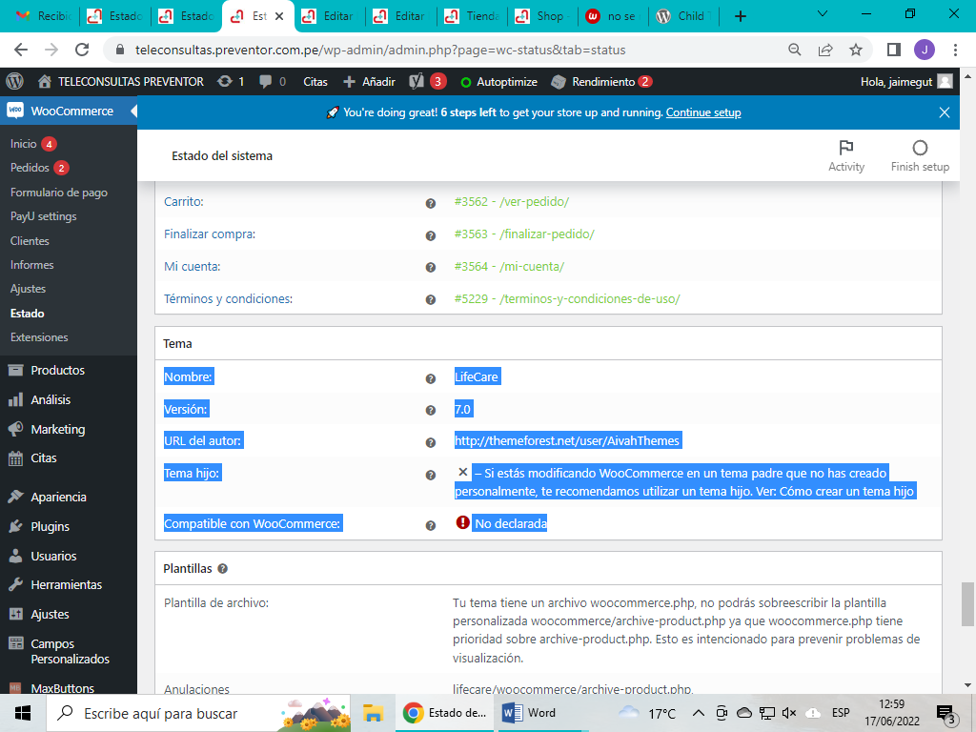Open the Usuarios sidebar menu
Screen dimensions: 976x732
54,556
